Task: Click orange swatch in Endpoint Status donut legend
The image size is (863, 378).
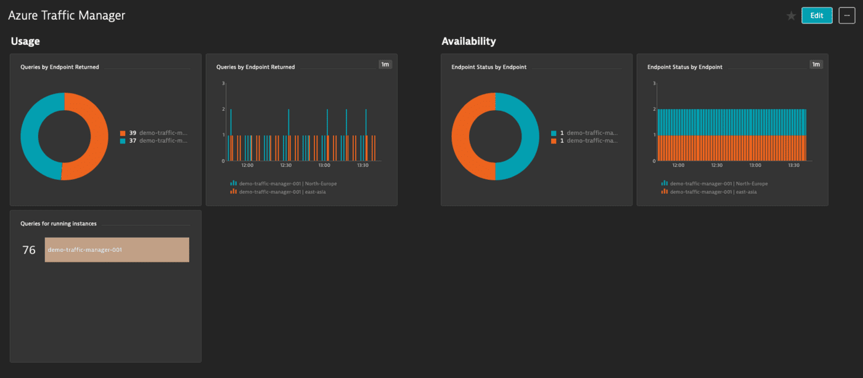Action: (x=554, y=140)
